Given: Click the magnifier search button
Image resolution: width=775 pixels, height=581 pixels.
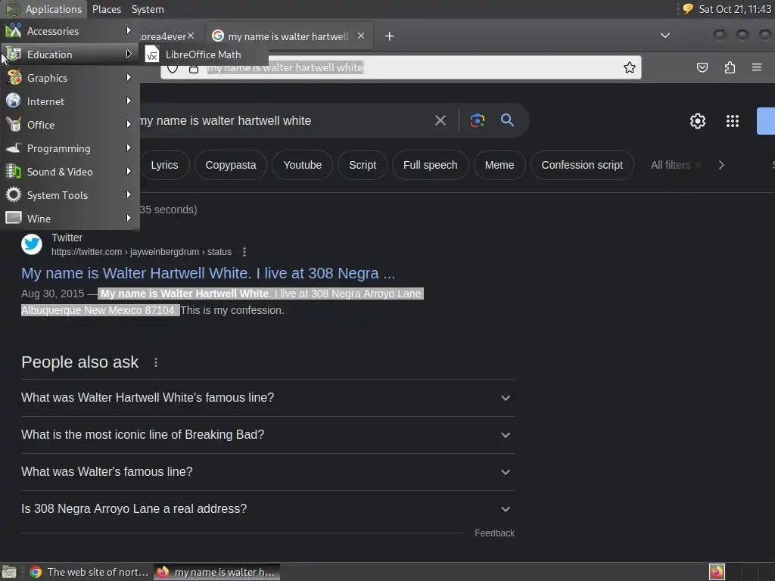Looking at the screenshot, I should point(507,120).
